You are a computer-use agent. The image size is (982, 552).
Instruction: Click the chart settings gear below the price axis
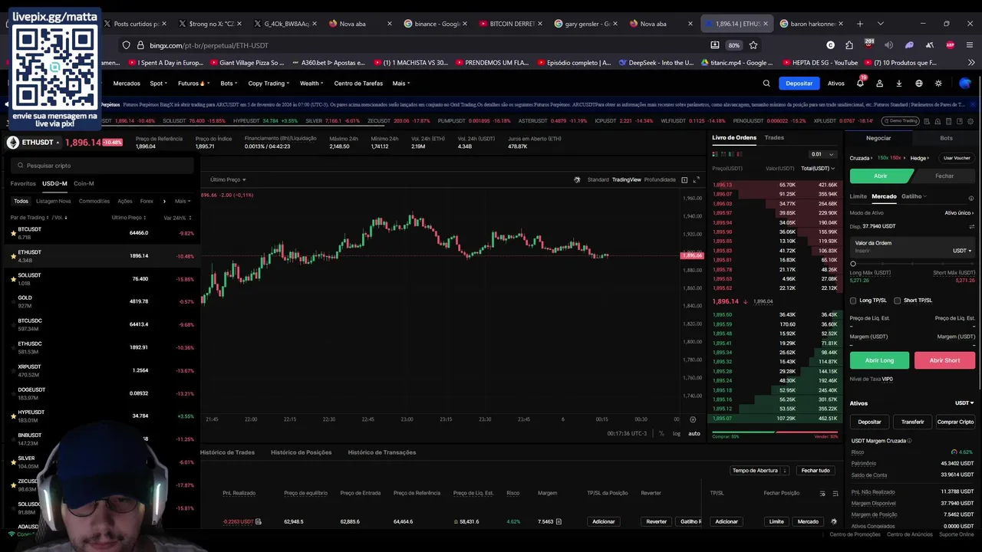click(x=693, y=419)
